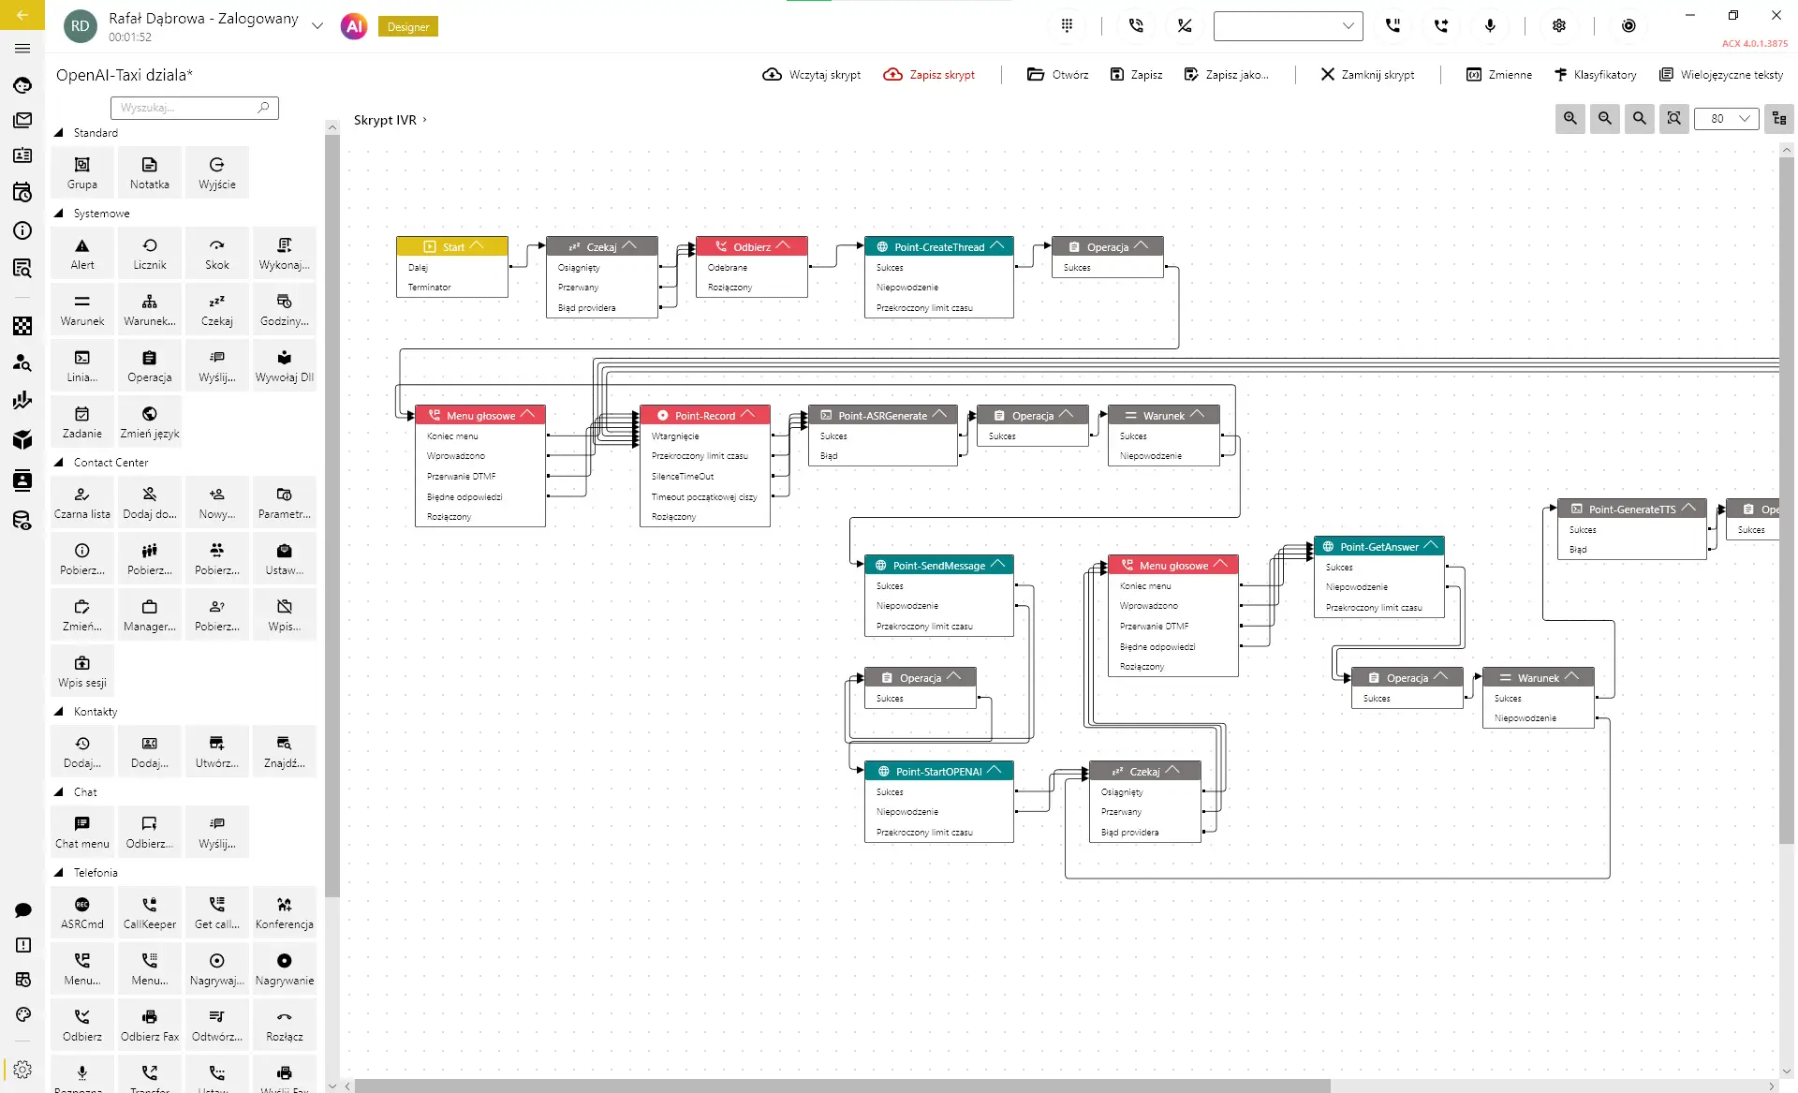Screen dimensions: 1798x1093
Task: Click the Zapisz skrypt button
Action: 929,75
